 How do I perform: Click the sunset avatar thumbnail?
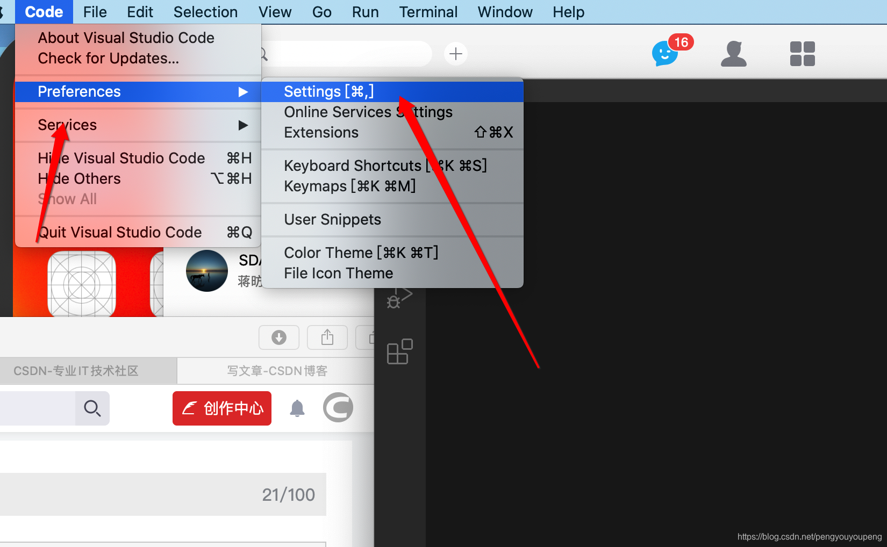click(207, 271)
